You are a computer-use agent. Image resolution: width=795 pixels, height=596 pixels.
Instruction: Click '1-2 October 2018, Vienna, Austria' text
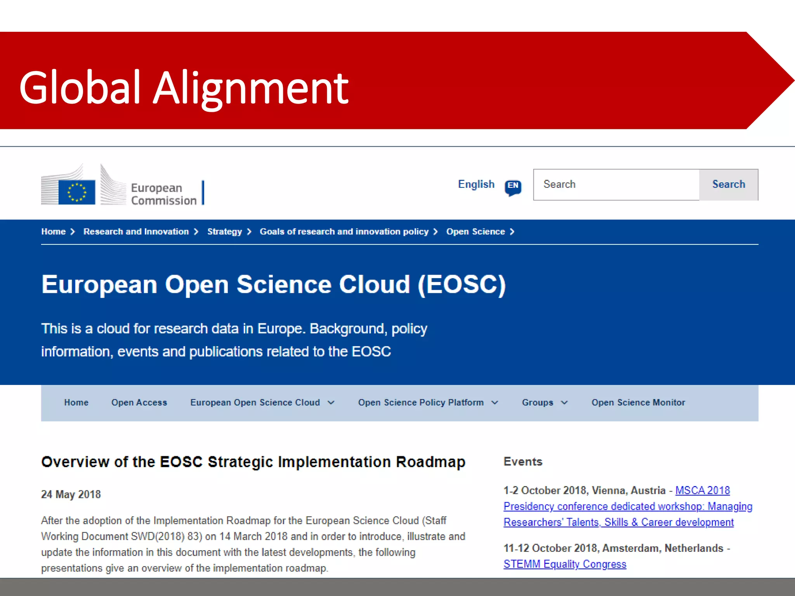tap(584, 490)
